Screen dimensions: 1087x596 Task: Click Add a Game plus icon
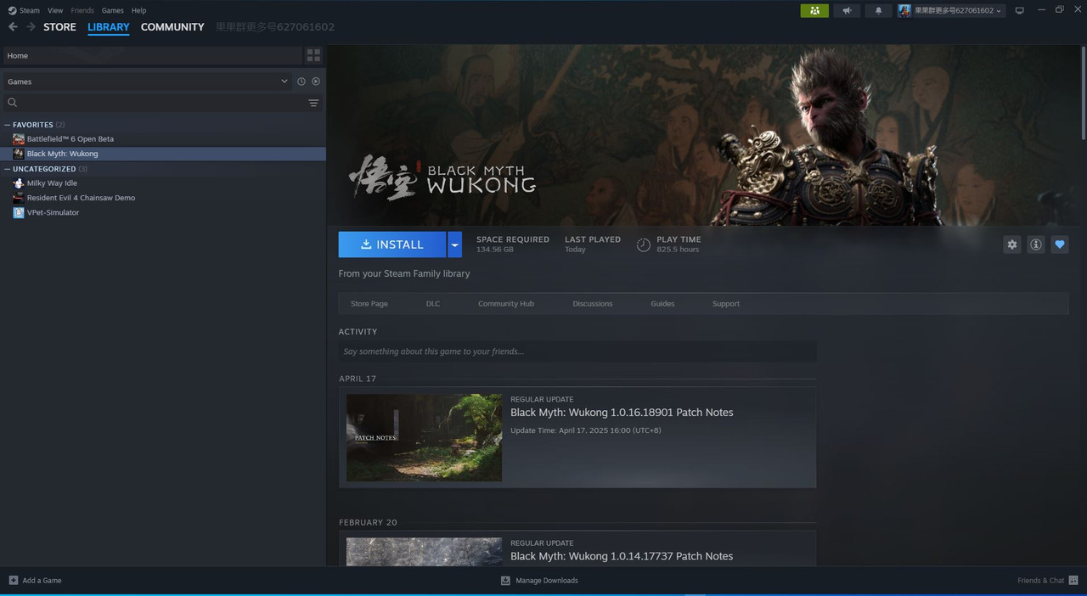coord(13,581)
